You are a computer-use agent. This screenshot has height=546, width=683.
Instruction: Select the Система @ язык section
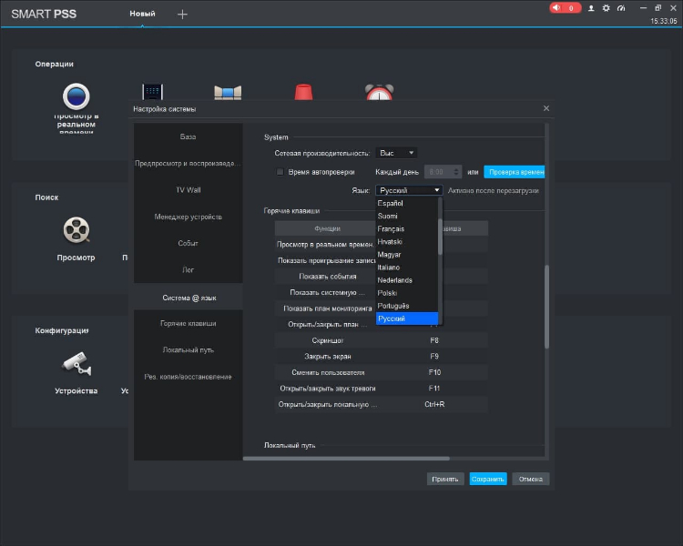coord(189,298)
